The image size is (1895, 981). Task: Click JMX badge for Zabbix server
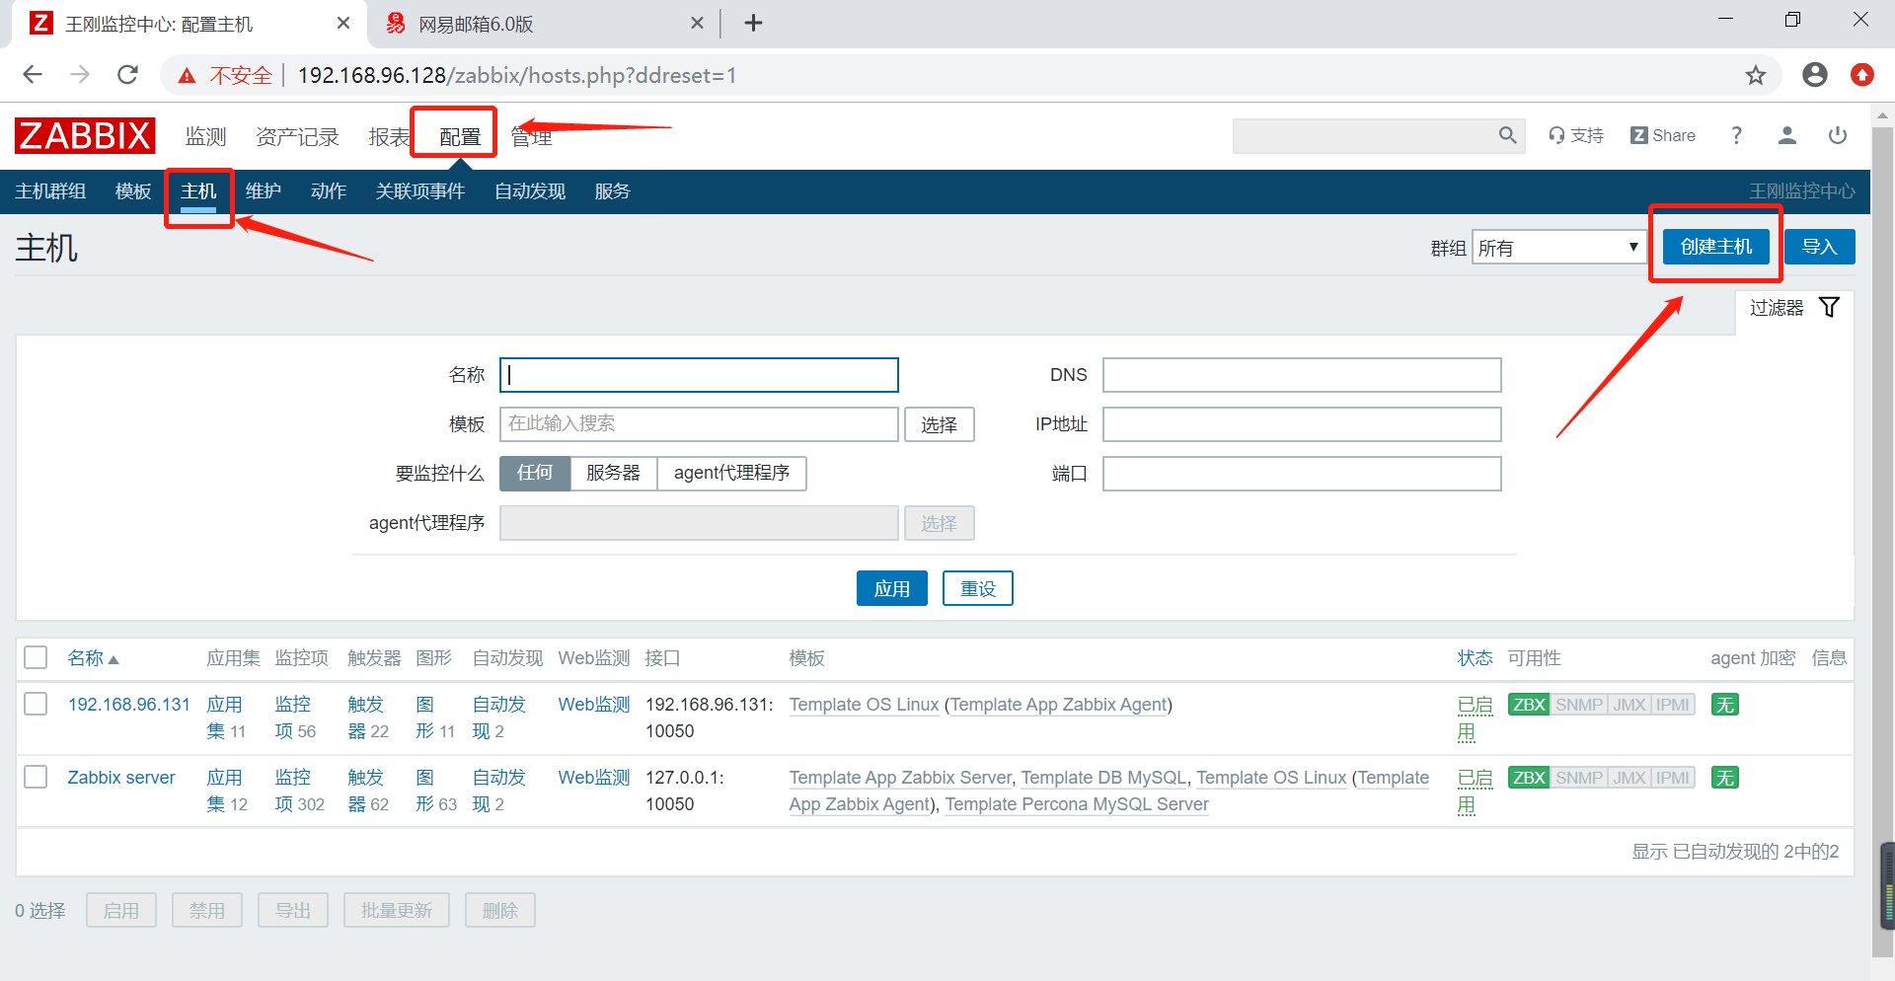[x=1630, y=778]
